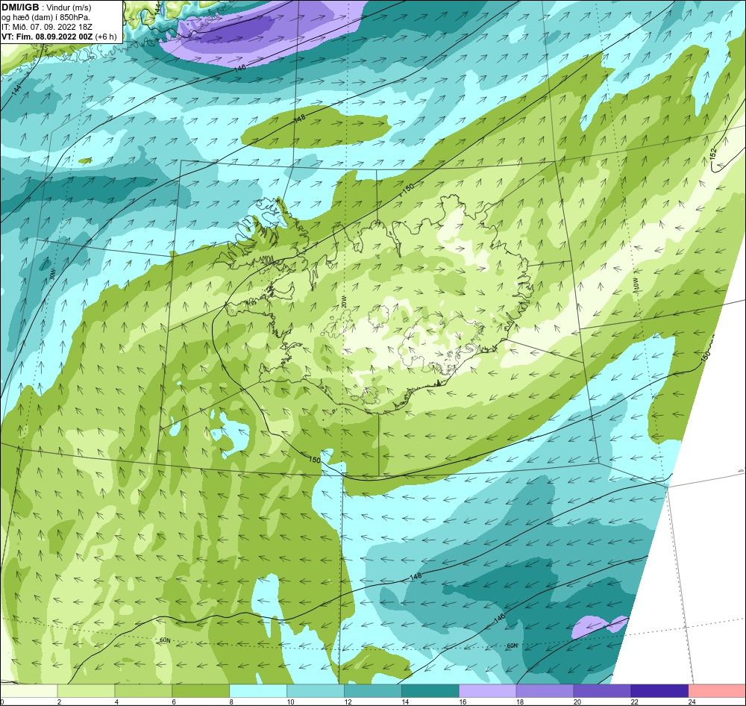The image size is (746, 706).
Task: Select the 'VT: Fim. 08.09.2022 00Z (+6 h)' line
Action: 59,37
